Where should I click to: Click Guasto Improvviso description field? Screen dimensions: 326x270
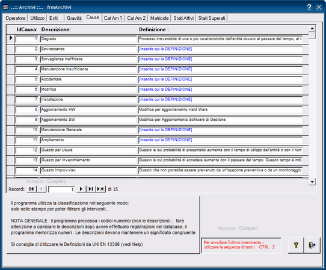[88, 170]
